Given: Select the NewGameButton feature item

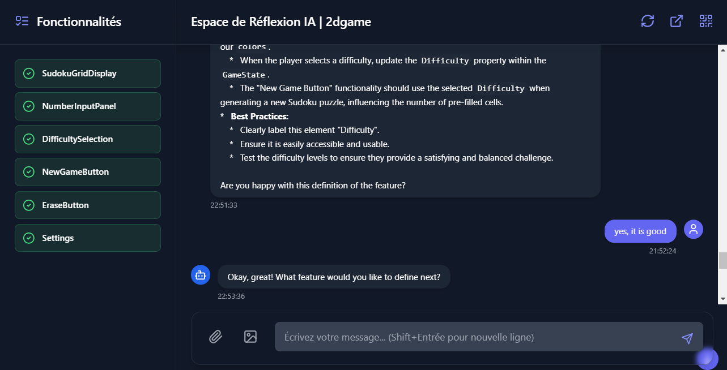Looking at the screenshot, I should (88, 172).
